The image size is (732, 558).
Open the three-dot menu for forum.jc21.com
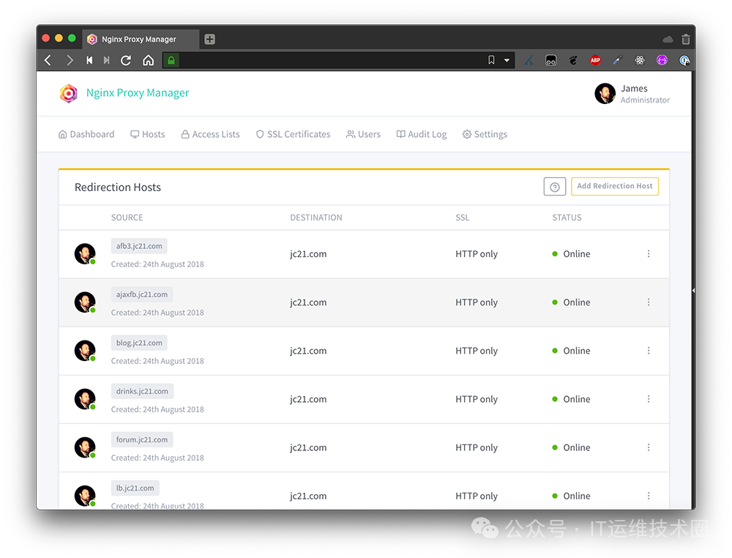tap(649, 447)
